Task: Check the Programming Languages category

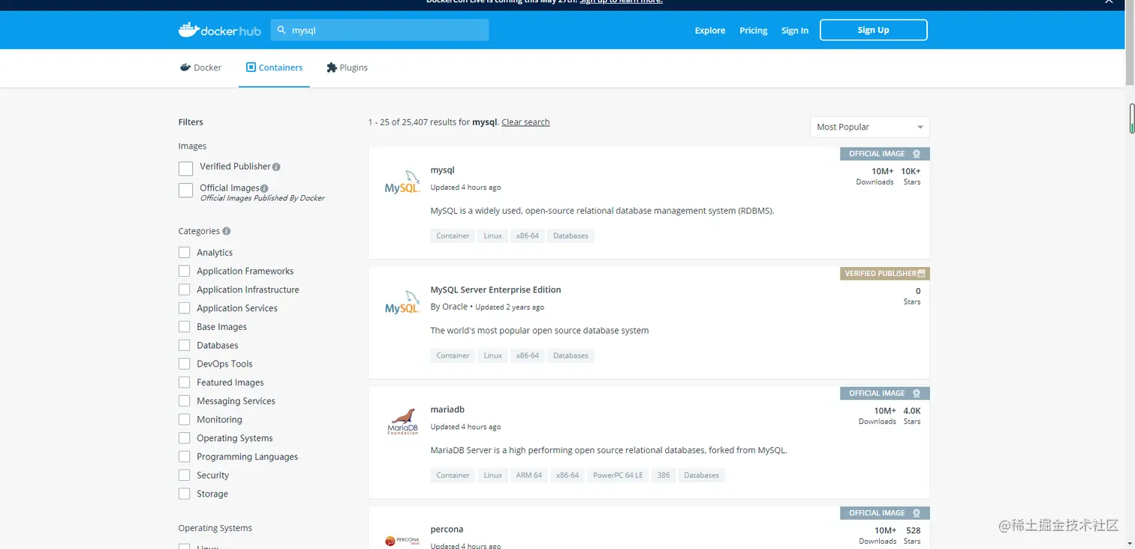Action: 184,457
